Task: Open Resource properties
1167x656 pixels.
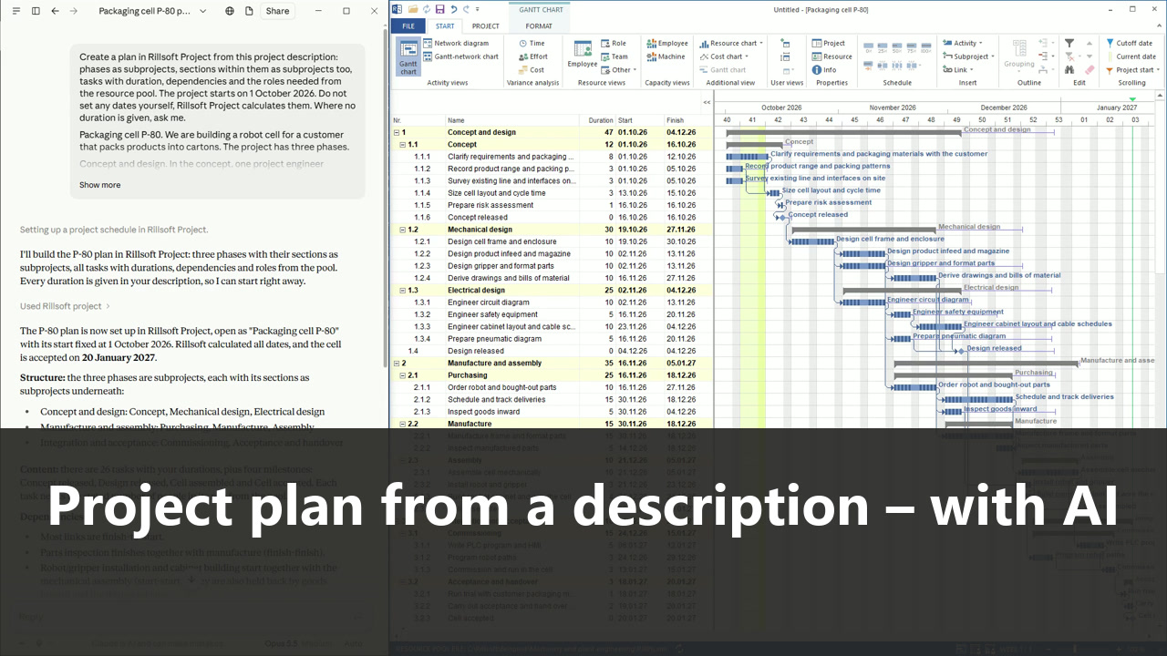Action: coord(831,56)
